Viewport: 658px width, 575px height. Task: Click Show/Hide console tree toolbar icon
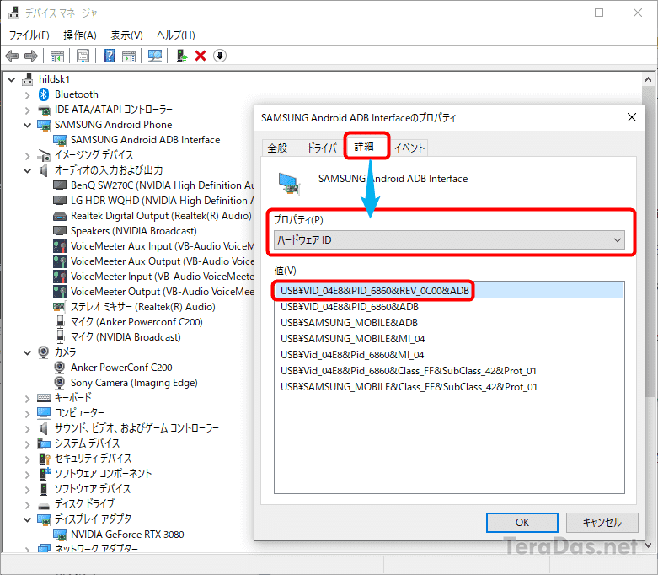(57, 56)
